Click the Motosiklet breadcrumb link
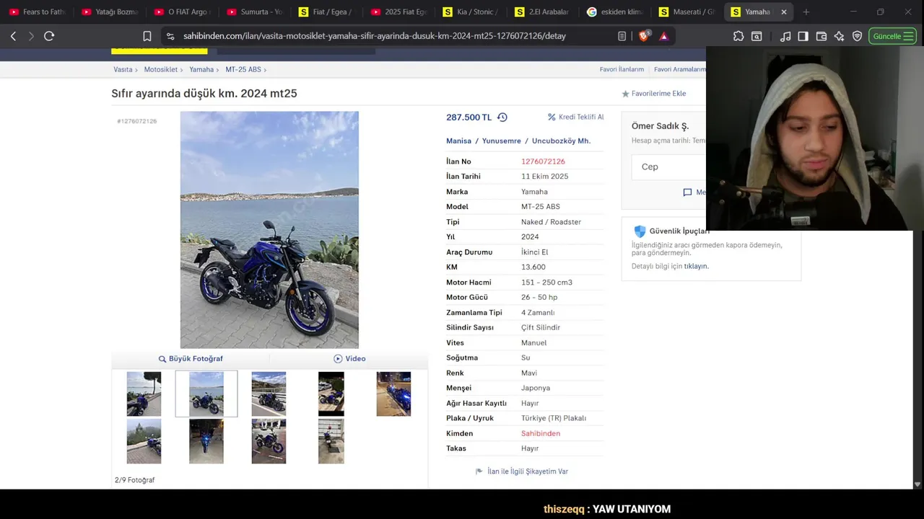The image size is (924, 519). click(x=160, y=69)
